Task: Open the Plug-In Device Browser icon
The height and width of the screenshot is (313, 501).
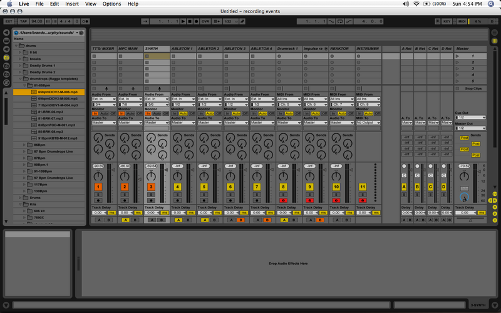Action: point(6,49)
